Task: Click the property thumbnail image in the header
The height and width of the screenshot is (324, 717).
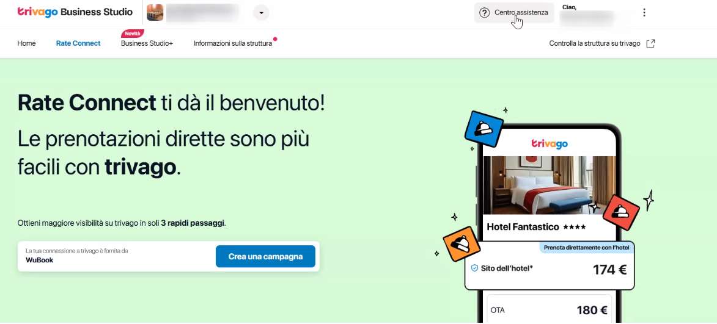Action: click(x=155, y=13)
